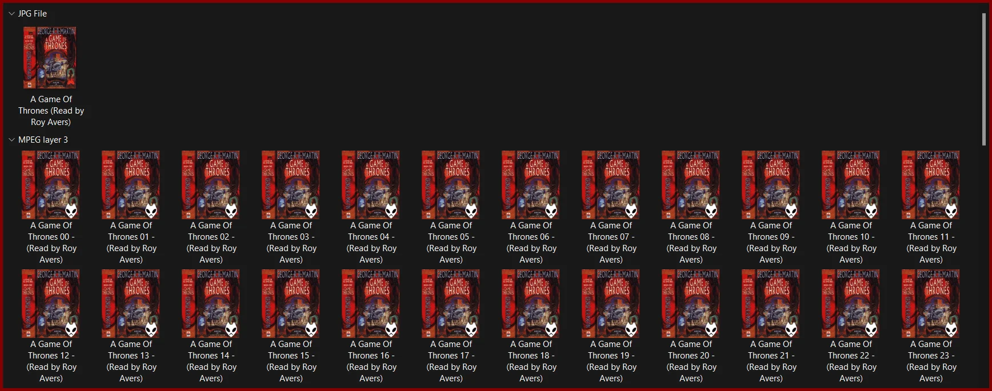Viewport: 992px width, 391px height.
Task: Click the JPG file name A Game Of Thrones (Read by Roy Avers)
Action: click(x=51, y=111)
